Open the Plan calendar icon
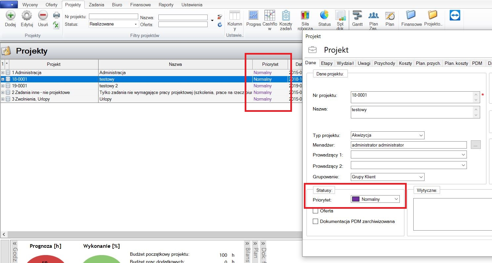Viewport: 492px width, 263px height. [390, 15]
